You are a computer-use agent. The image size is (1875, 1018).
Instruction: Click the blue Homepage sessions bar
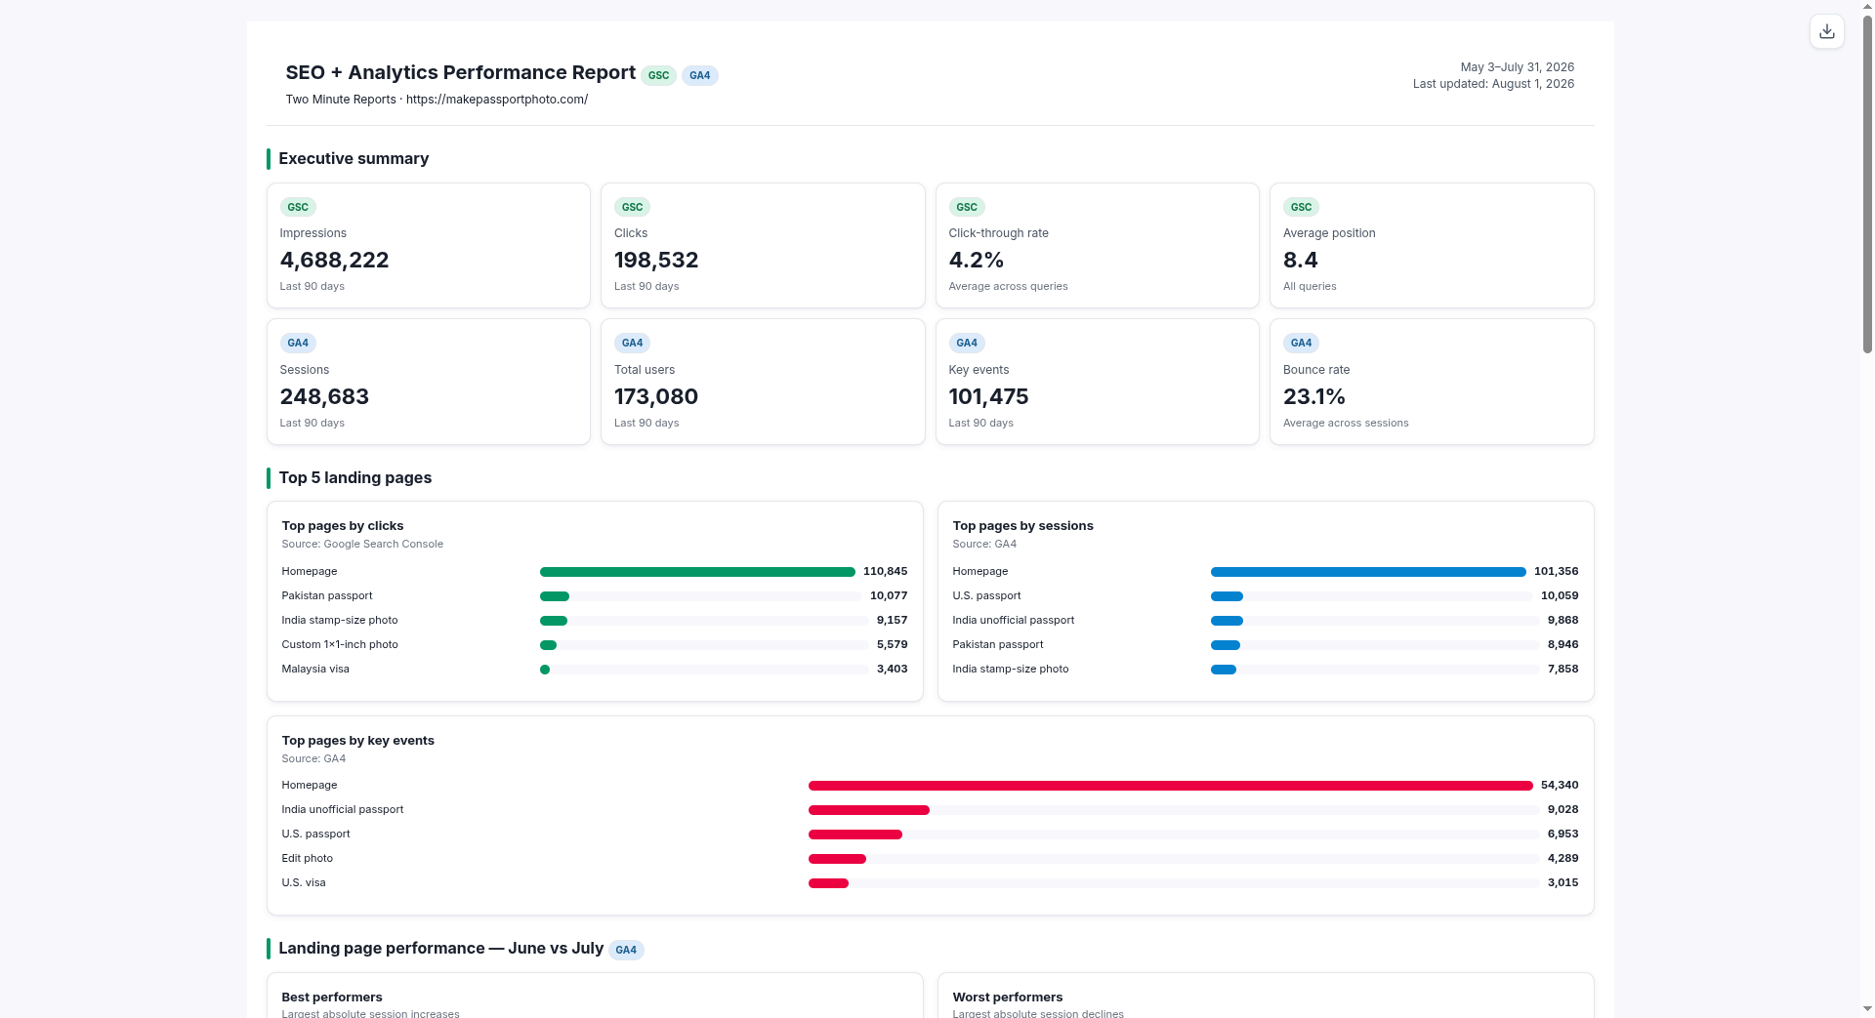(1368, 572)
